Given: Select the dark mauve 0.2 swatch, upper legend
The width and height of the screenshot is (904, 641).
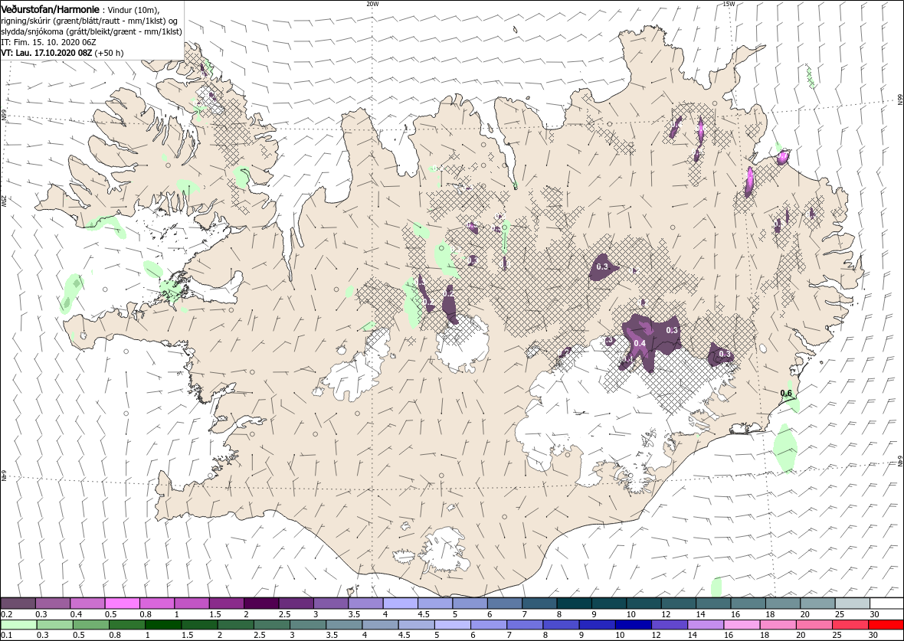Looking at the screenshot, I should click(x=18, y=603).
